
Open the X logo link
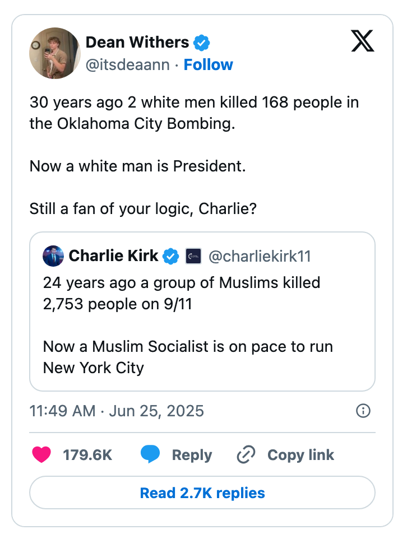[x=363, y=40]
